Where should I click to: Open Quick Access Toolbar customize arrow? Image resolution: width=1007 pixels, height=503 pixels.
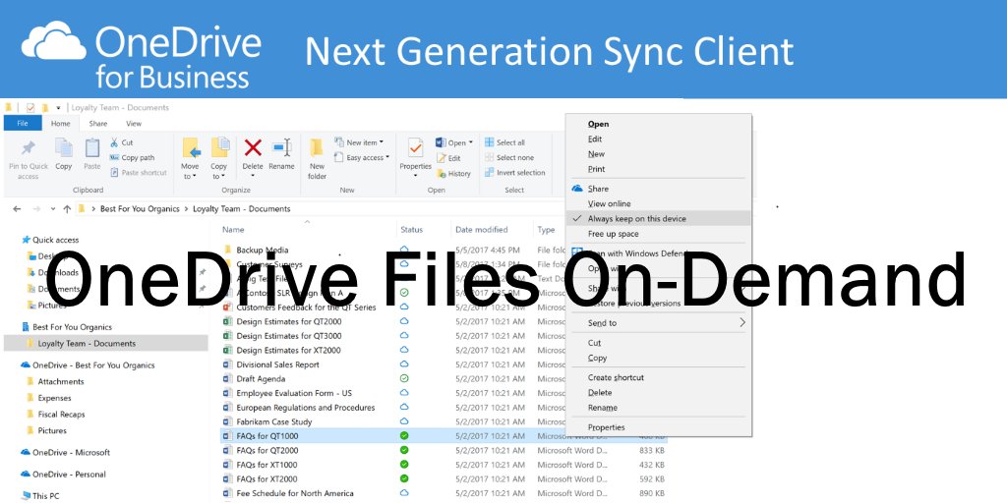click(58, 108)
